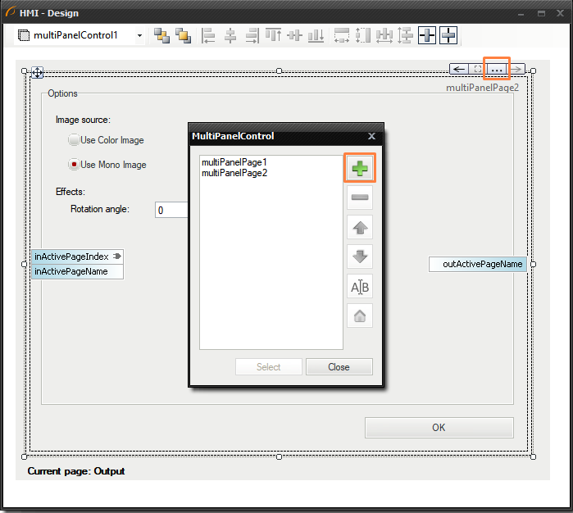The height and width of the screenshot is (513, 573).
Task: Select the Use Color Image option
Action: tap(75, 140)
